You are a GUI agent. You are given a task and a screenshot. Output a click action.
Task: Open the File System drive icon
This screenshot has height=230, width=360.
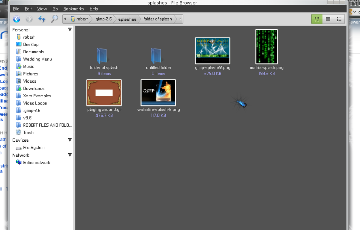click(19, 148)
